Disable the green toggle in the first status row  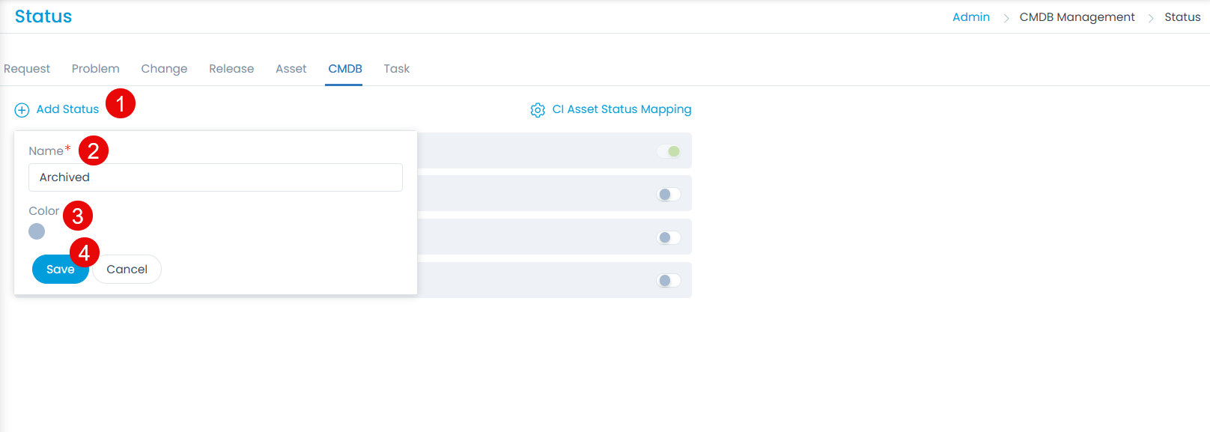(x=669, y=151)
